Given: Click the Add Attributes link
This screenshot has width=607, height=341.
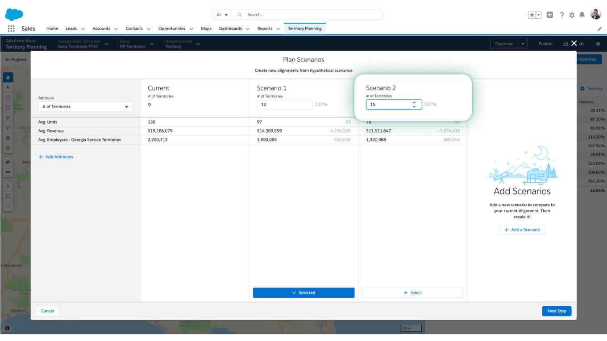Looking at the screenshot, I should click(56, 157).
